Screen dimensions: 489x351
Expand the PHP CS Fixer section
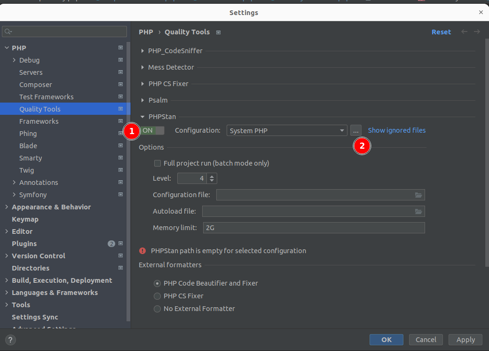[142, 84]
